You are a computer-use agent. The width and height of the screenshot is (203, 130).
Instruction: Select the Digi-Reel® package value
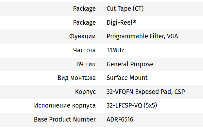pos(121,22)
